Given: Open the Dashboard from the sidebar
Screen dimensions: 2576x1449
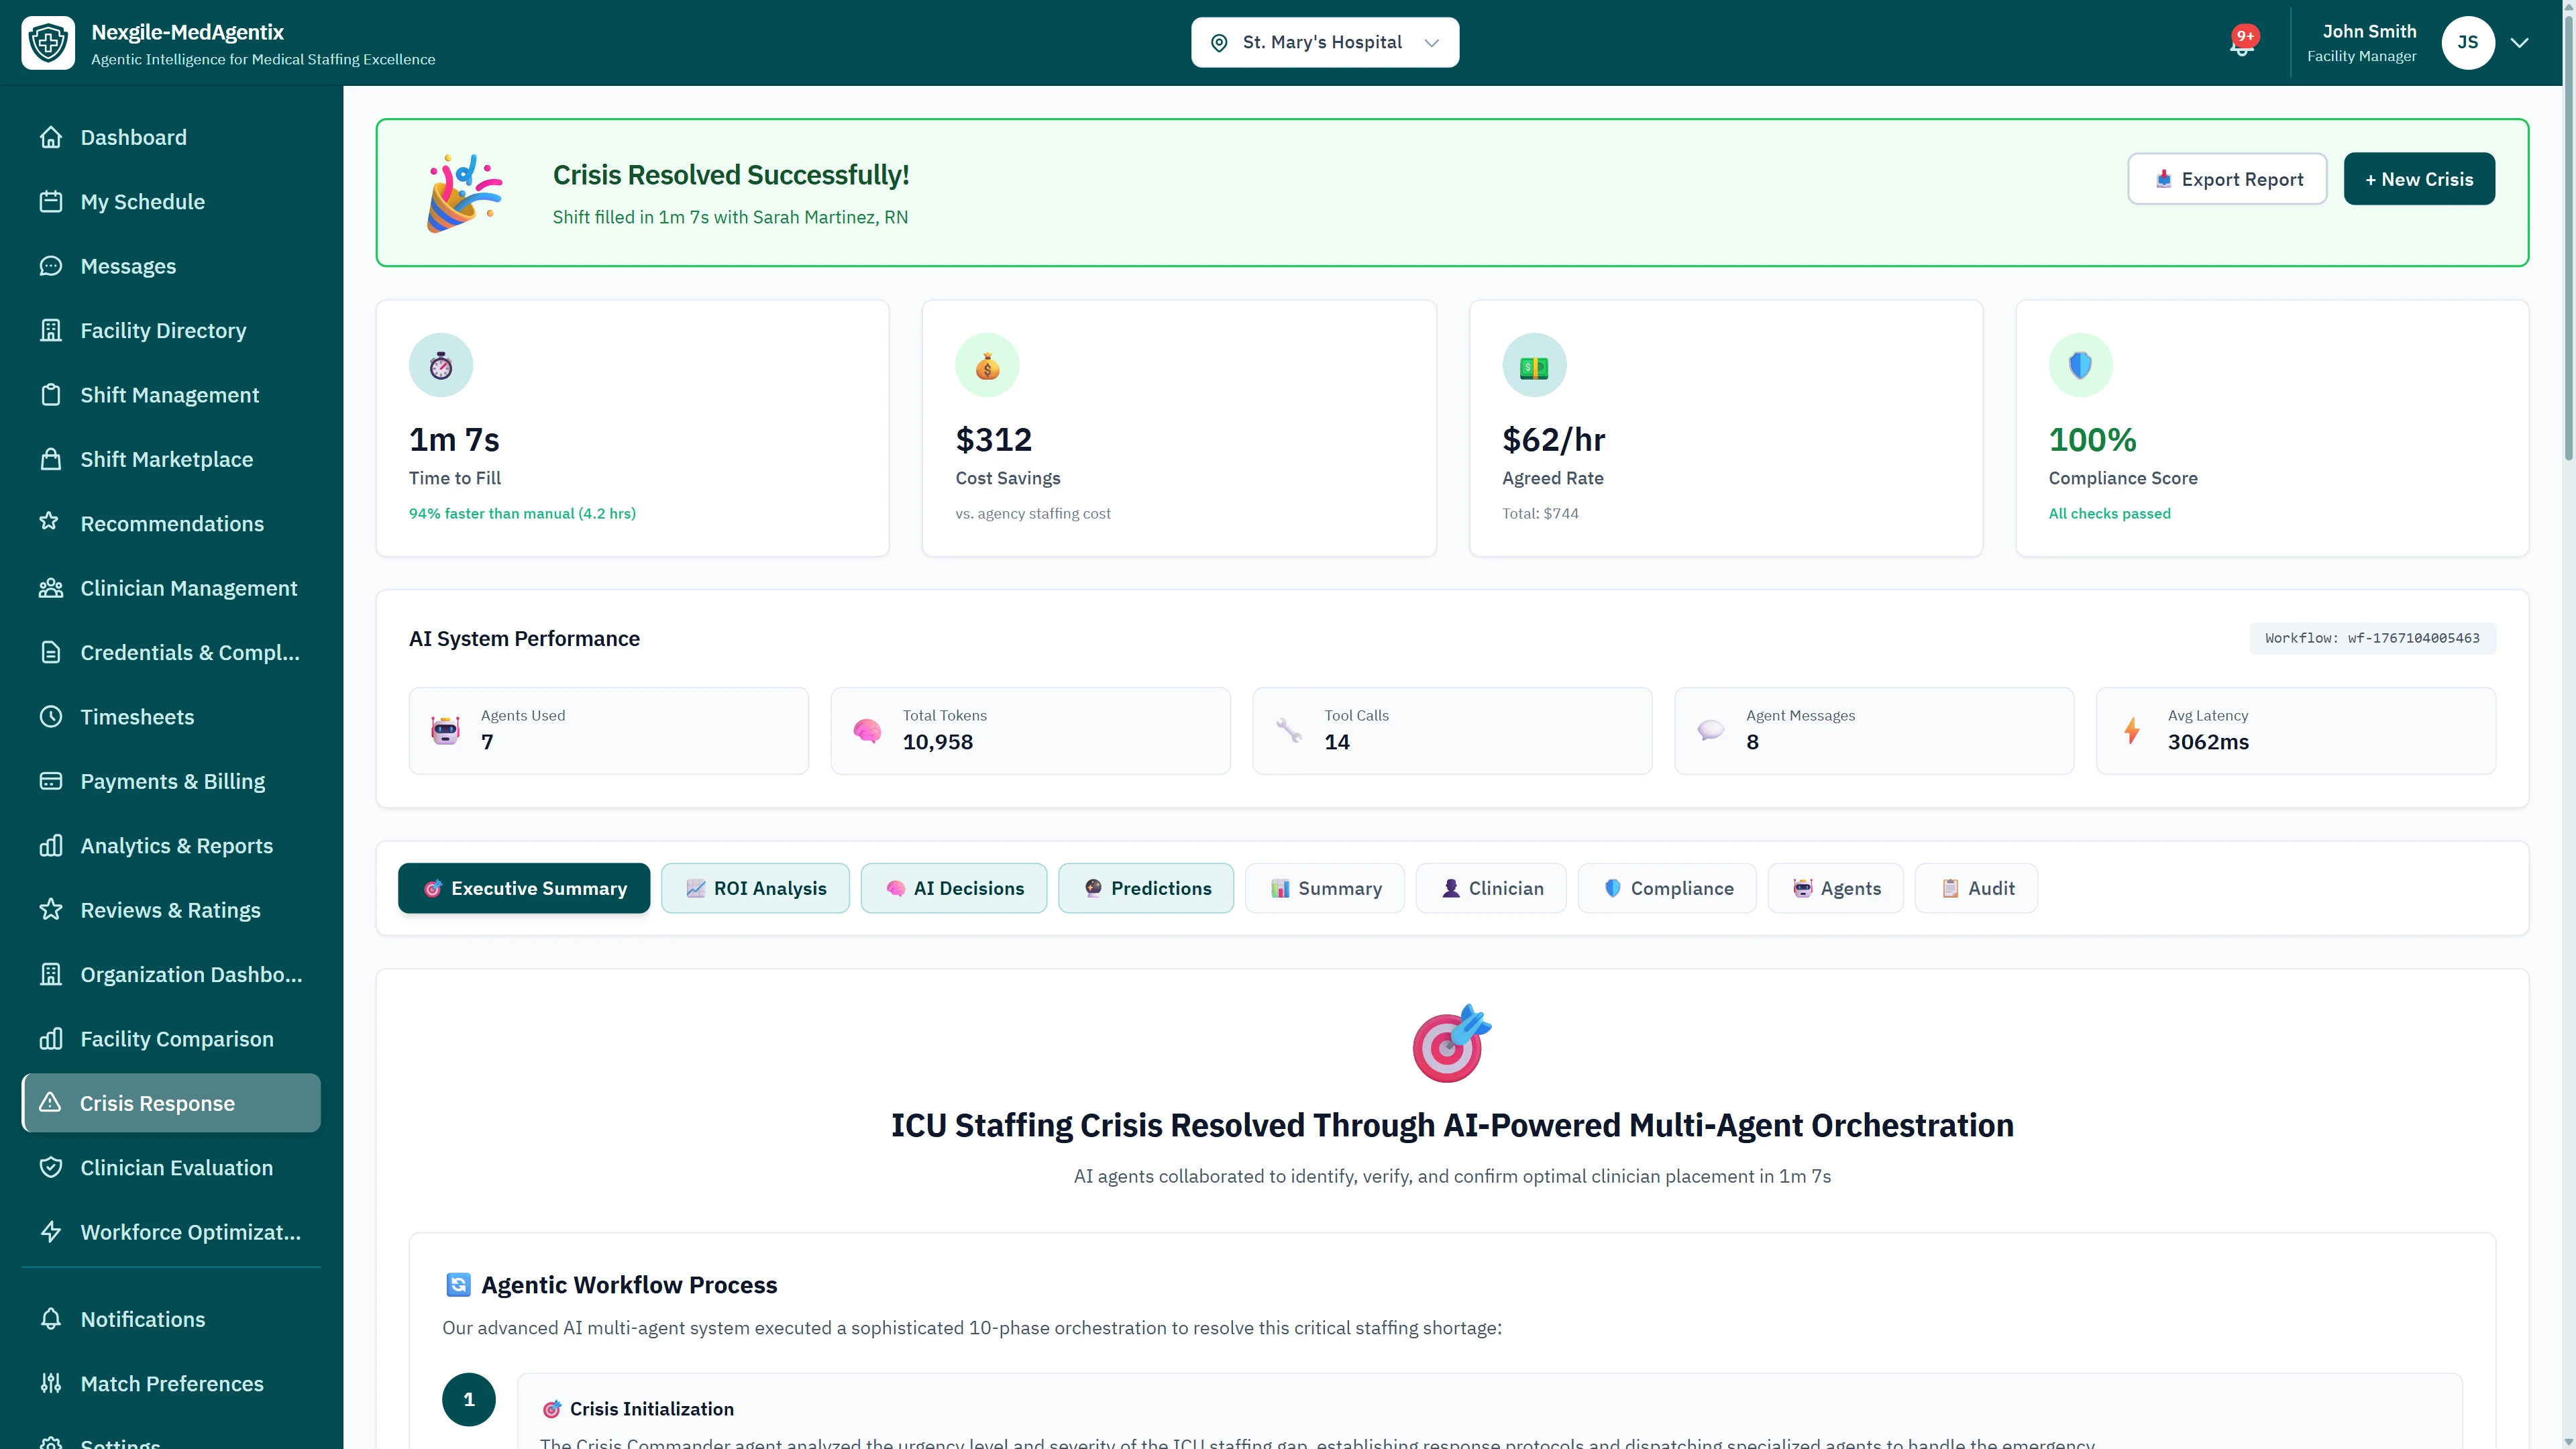Looking at the screenshot, I should (x=133, y=137).
